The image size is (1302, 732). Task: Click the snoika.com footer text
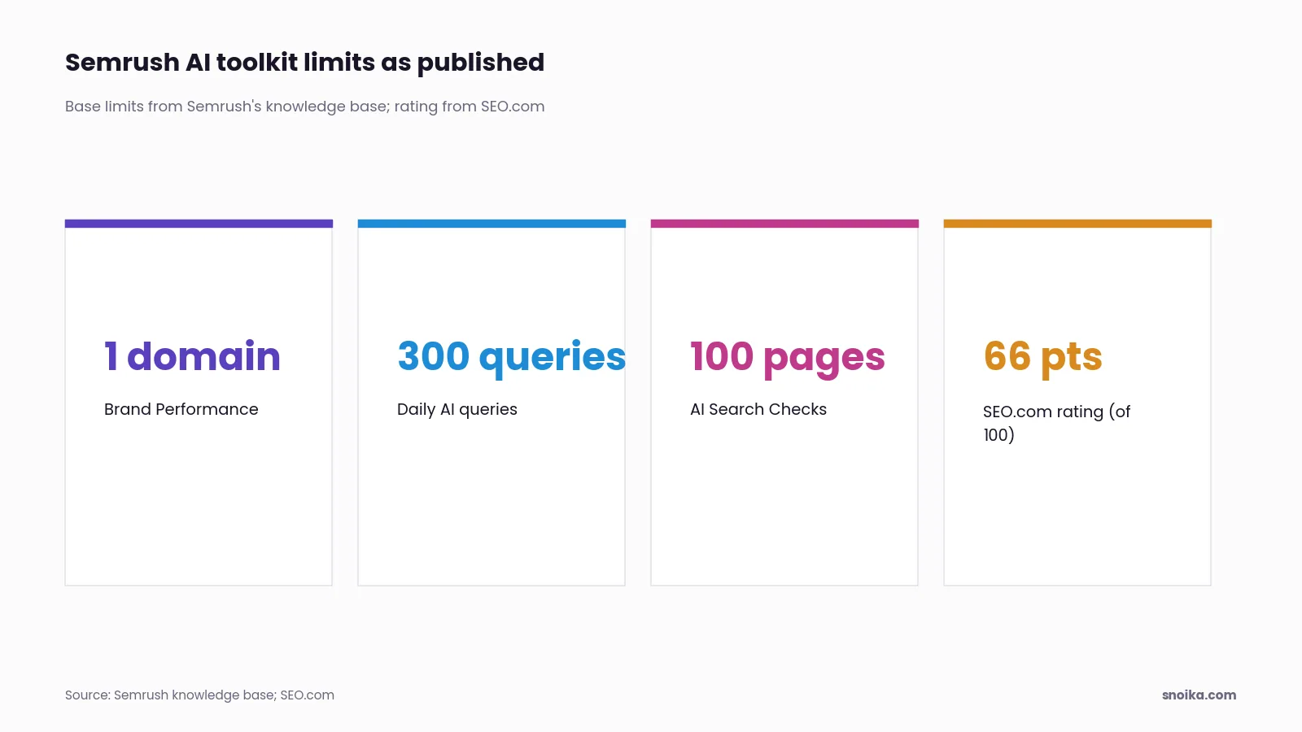coord(1199,695)
